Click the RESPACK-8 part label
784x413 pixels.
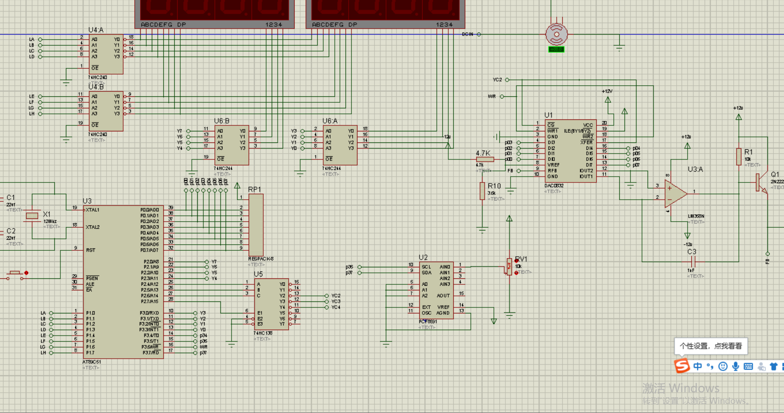pos(261,259)
